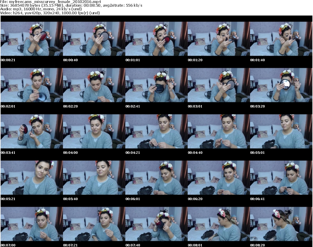The width and height of the screenshot is (313, 247).
Task: Pick the video frame stamped 00:04:21
Action: (156, 132)
